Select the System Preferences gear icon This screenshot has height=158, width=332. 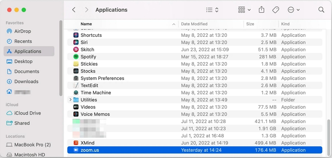click(76, 78)
